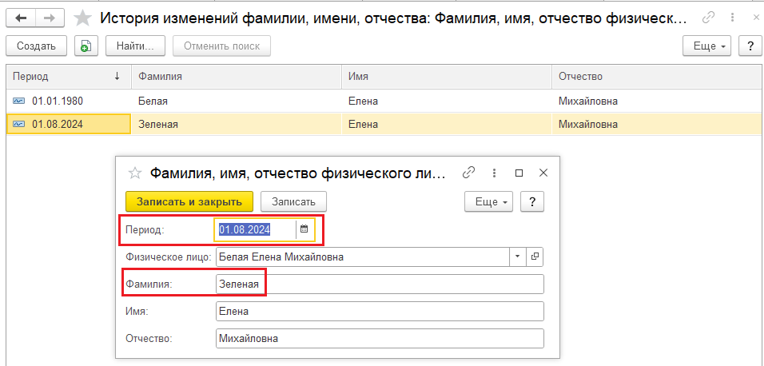Click the Создать button
Screen dimensions: 764x366
37,46
